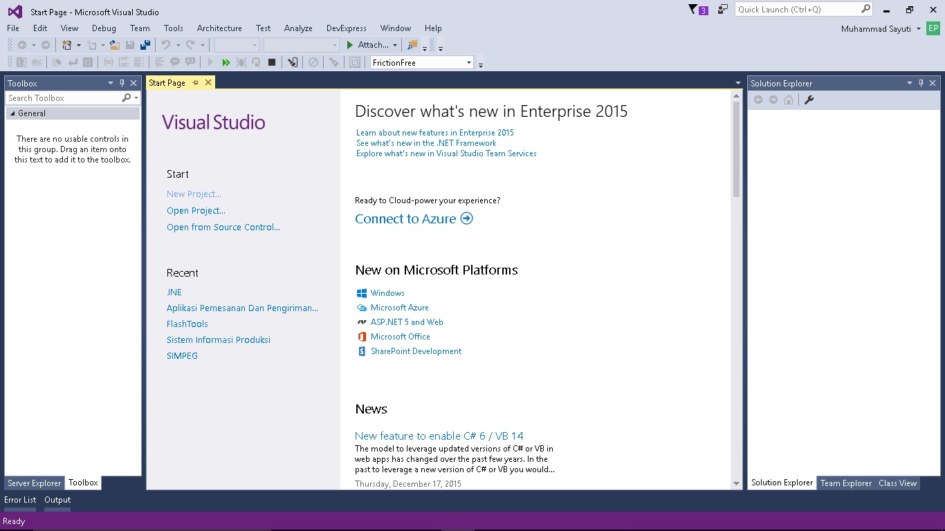Open the Error List tab
Viewport: 945px width, 531px height.
click(20, 500)
